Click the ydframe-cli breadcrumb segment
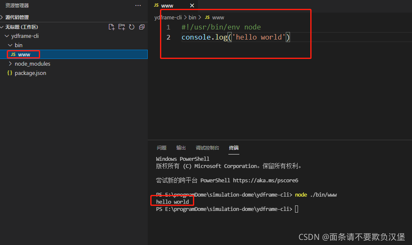 [x=168, y=17]
